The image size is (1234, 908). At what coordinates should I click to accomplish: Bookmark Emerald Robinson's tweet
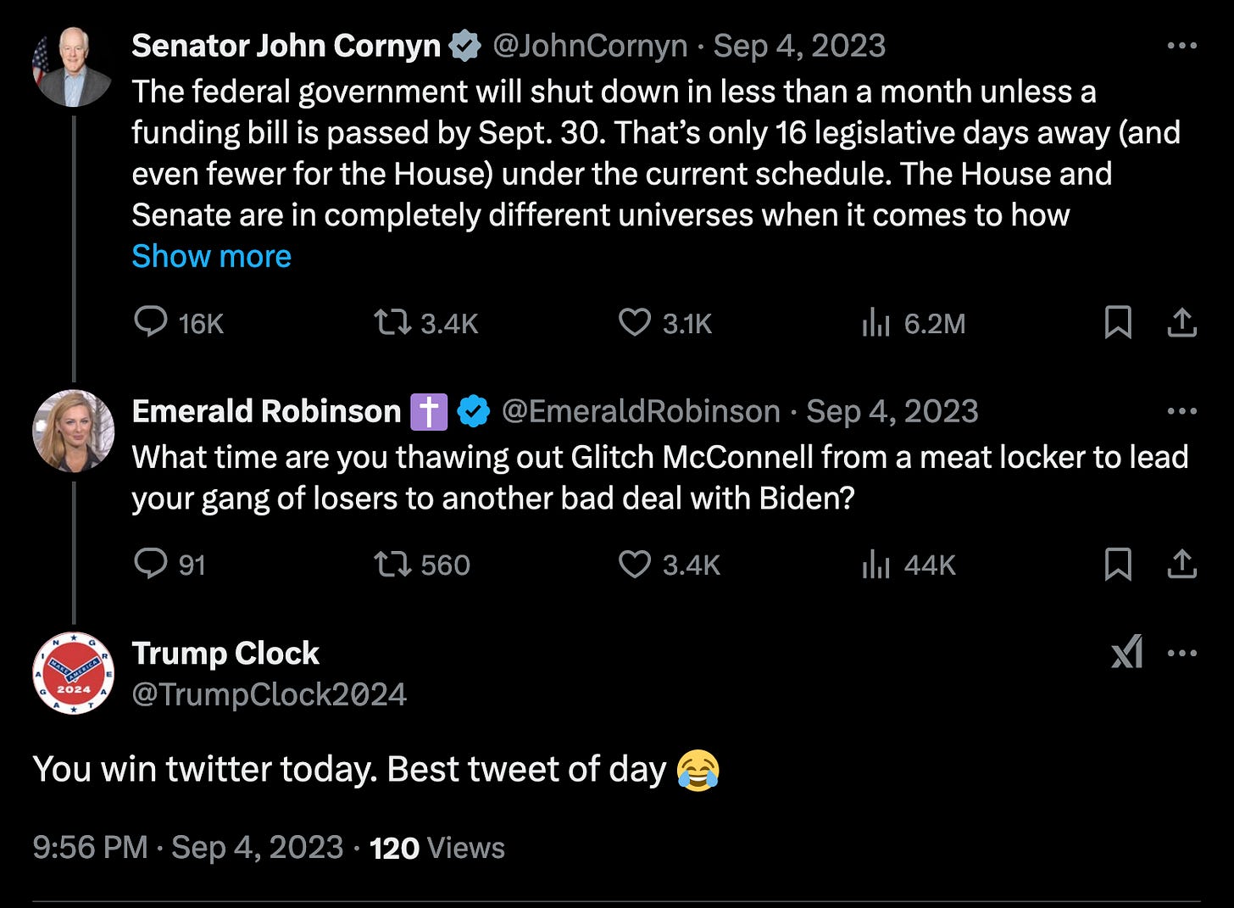(1118, 564)
